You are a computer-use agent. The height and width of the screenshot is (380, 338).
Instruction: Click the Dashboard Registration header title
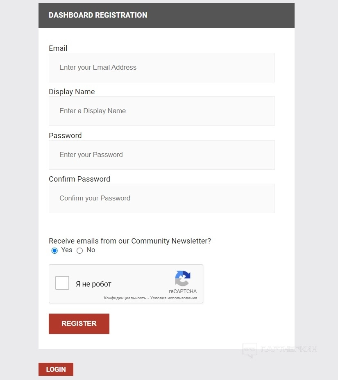(x=98, y=15)
